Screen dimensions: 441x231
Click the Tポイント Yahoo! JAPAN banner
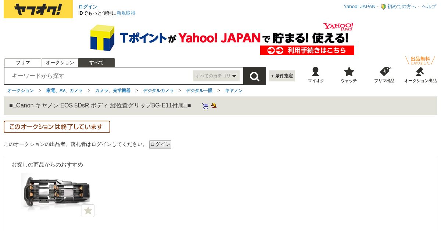point(222,38)
